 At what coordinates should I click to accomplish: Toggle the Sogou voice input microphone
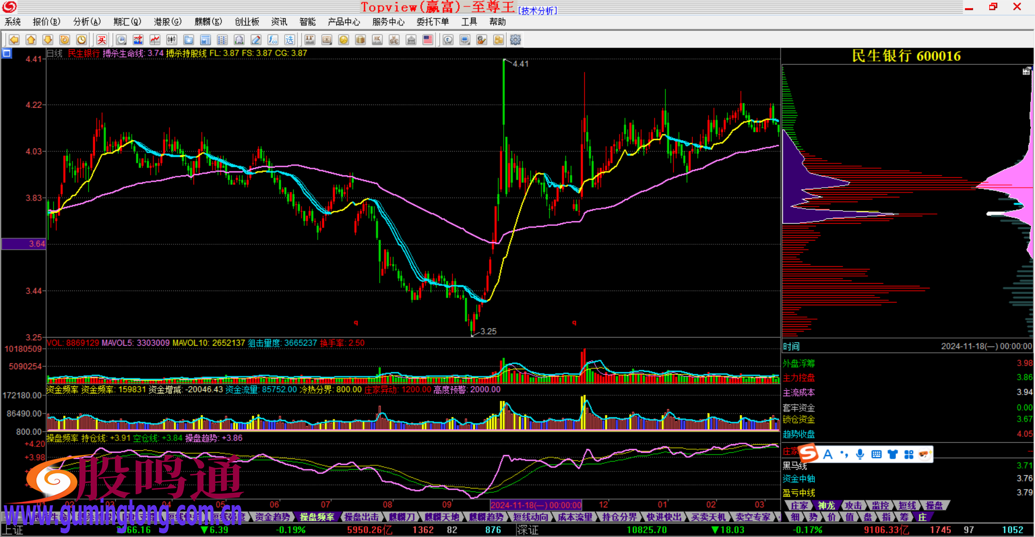point(860,455)
